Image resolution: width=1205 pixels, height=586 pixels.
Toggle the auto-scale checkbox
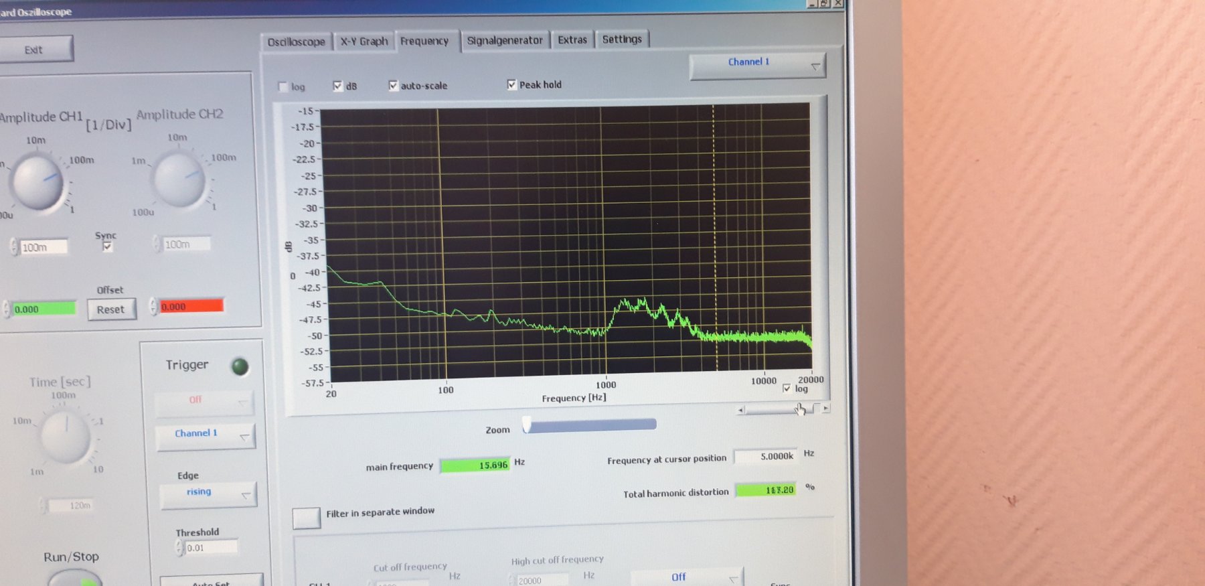[393, 85]
